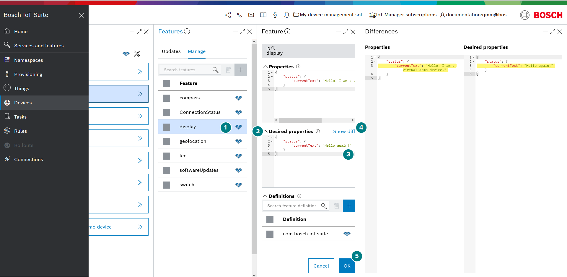Click info icon beside Definitions heading
The image size is (567, 277).
coord(299,196)
